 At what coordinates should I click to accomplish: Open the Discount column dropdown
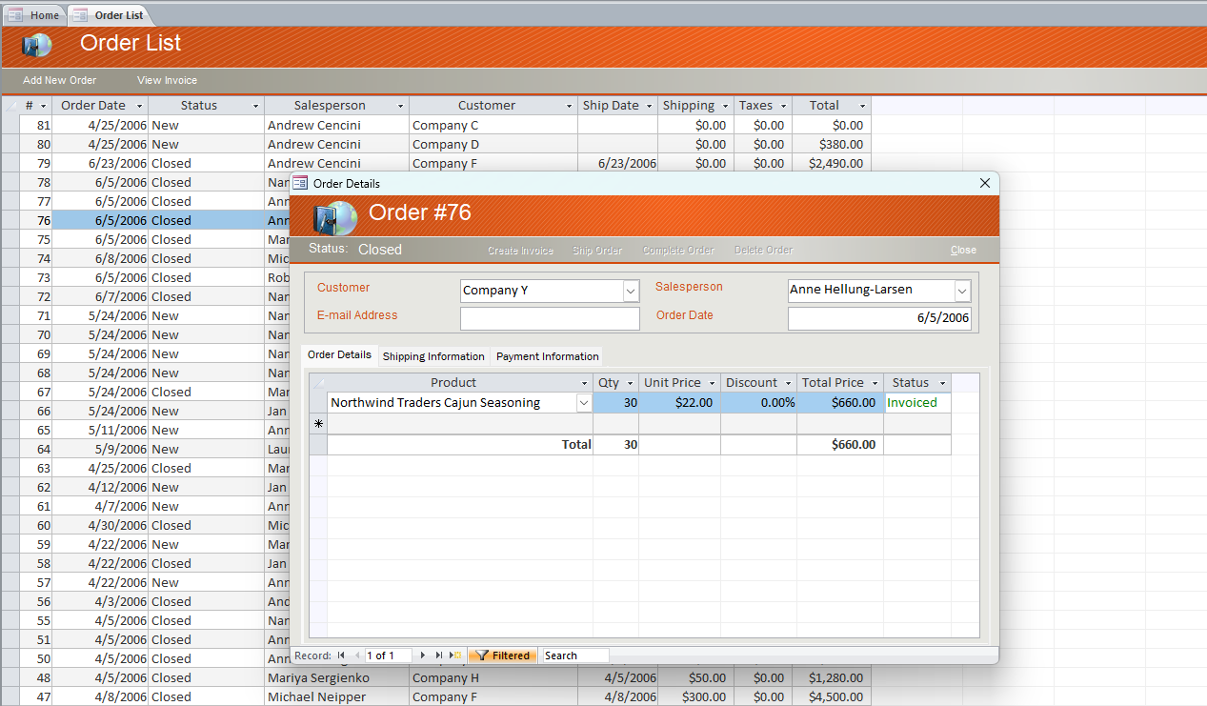[788, 383]
